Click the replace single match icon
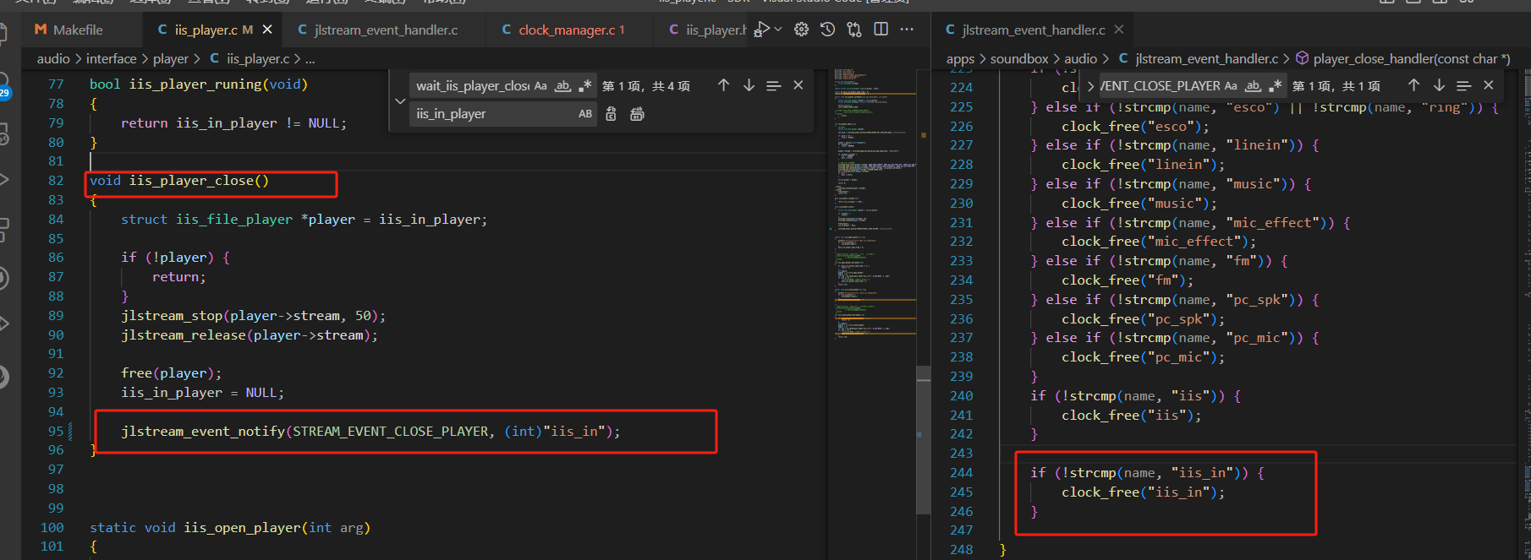The width and height of the screenshot is (1531, 560). [x=611, y=114]
